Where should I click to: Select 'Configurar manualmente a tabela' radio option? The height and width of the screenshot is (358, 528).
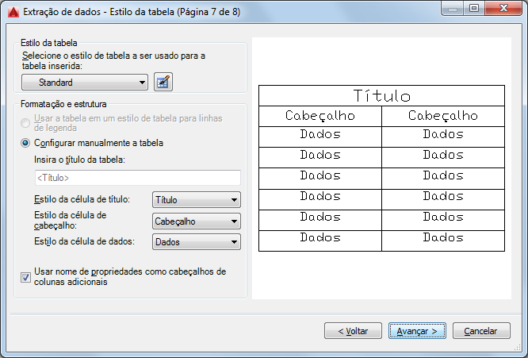pyautogui.click(x=26, y=143)
